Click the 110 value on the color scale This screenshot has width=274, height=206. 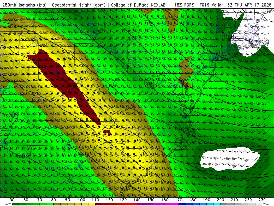click(96, 200)
